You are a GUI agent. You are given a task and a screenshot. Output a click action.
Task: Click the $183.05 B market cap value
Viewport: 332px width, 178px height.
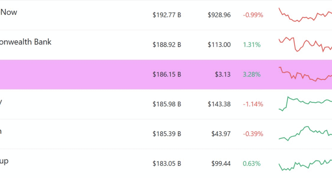[167, 164]
